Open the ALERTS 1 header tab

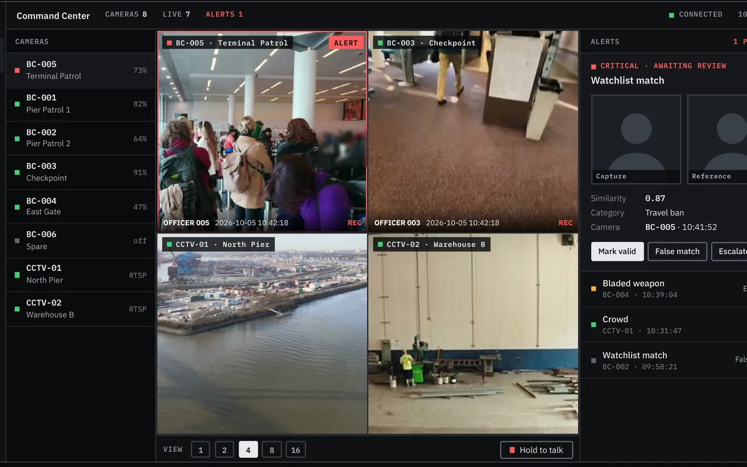tap(224, 15)
